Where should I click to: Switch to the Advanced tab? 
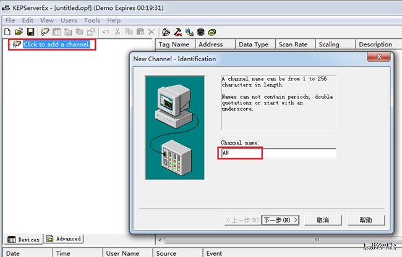[x=63, y=239]
